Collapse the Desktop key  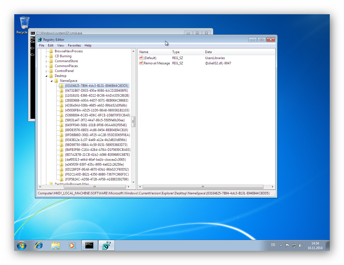pos(46,76)
